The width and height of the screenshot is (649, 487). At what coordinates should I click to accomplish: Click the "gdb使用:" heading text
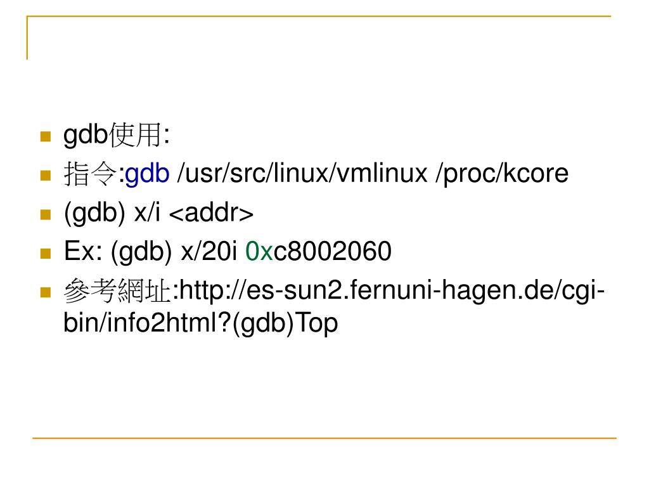[117, 135]
